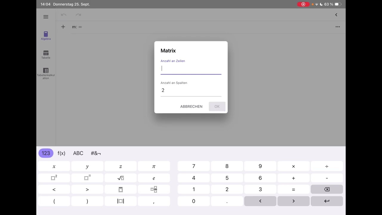The height and width of the screenshot is (215, 382).
Task: Tap the less-than key
Action: click(x=54, y=189)
